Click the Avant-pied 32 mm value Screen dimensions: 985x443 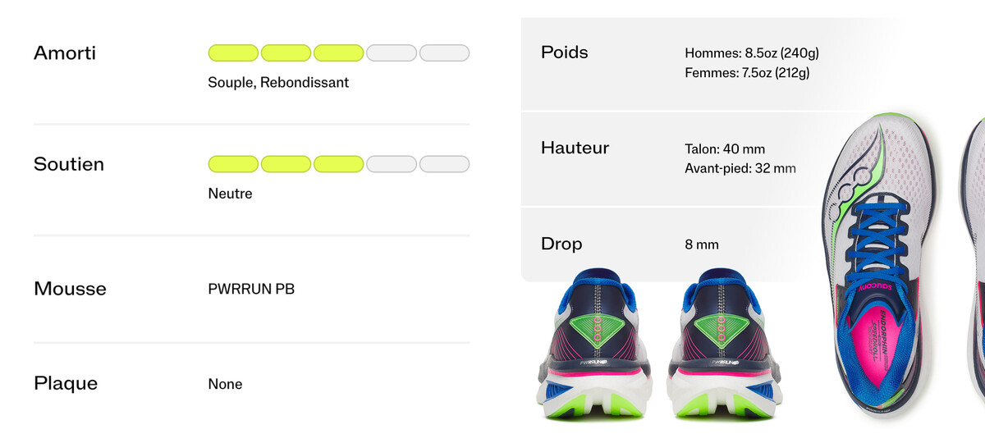(x=740, y=169)
